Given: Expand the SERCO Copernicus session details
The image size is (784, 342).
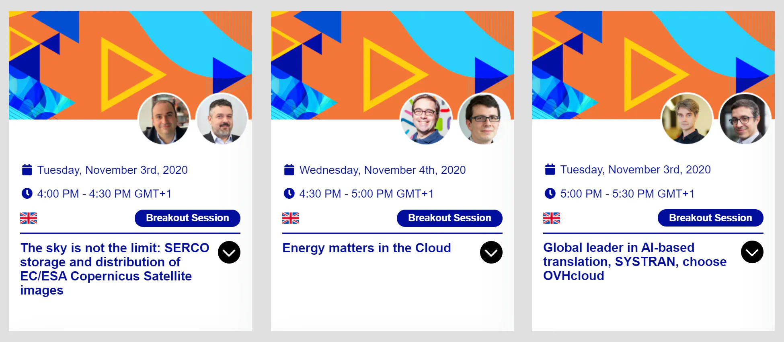Looking at the screenshot, I should tap(229, 252).
